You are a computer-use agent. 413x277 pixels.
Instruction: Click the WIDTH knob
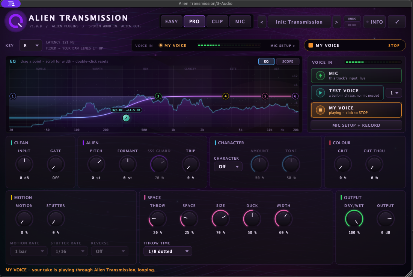pos(283,219)
